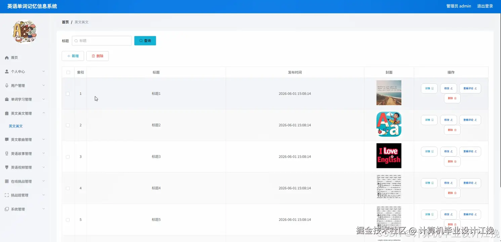Screen dimensions: 501x242
Task: Click 删除 in row 标题1
Action: pyautogui.click(x=452, y=98)
